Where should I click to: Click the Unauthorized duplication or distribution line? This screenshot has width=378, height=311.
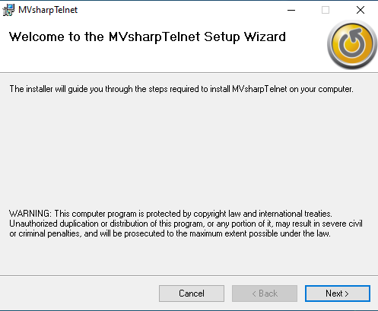(186, 224)
